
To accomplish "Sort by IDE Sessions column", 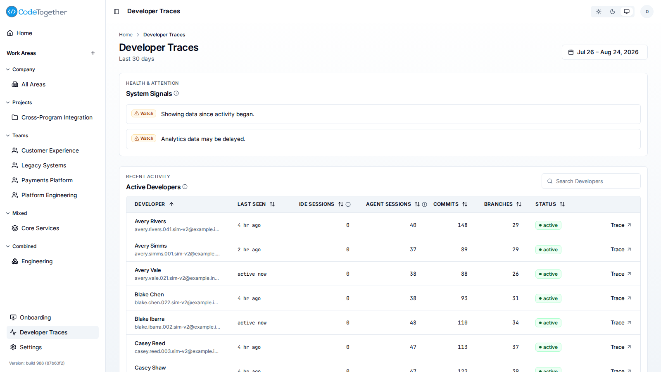I will (x=321, y=204).
